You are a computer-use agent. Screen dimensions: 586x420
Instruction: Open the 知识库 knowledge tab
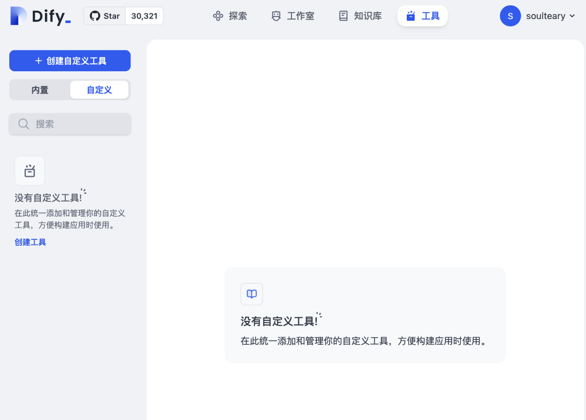pyautogui.click(x=368, y=16)
